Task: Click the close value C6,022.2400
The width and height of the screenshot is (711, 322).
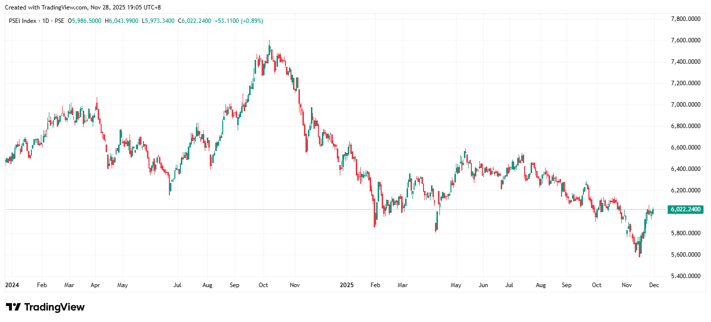Action: [x=195, y=21]
